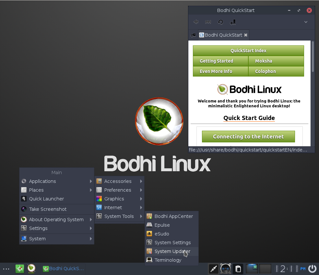Click the Terminology laptop icon
Viewport: 319px width, 275px height.
tap(149, 260)
